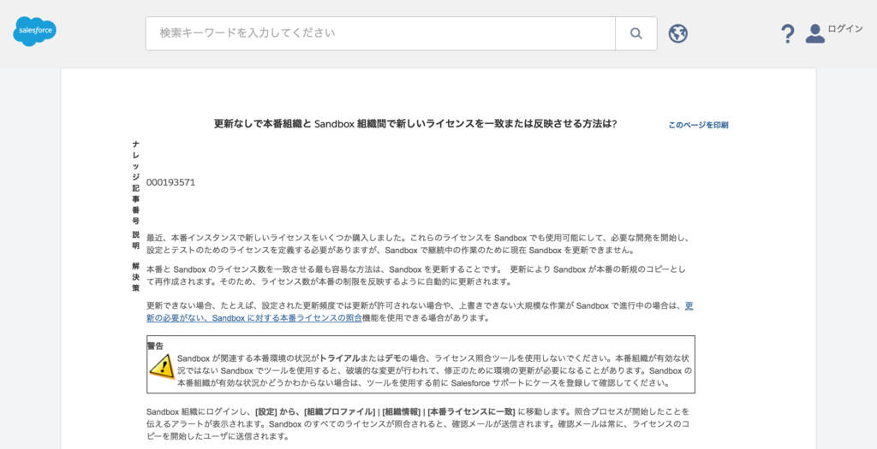Viewport: 877px width, 449px height.
Task: Click the vertical 解決策 label
Action: pyautogui.click(x=136, y=277)
